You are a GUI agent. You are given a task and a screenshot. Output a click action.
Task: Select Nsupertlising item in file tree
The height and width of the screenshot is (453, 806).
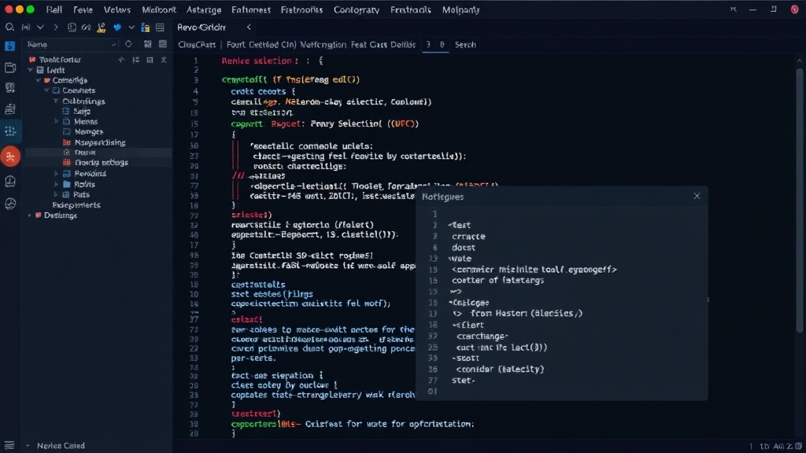click(100, 142)
